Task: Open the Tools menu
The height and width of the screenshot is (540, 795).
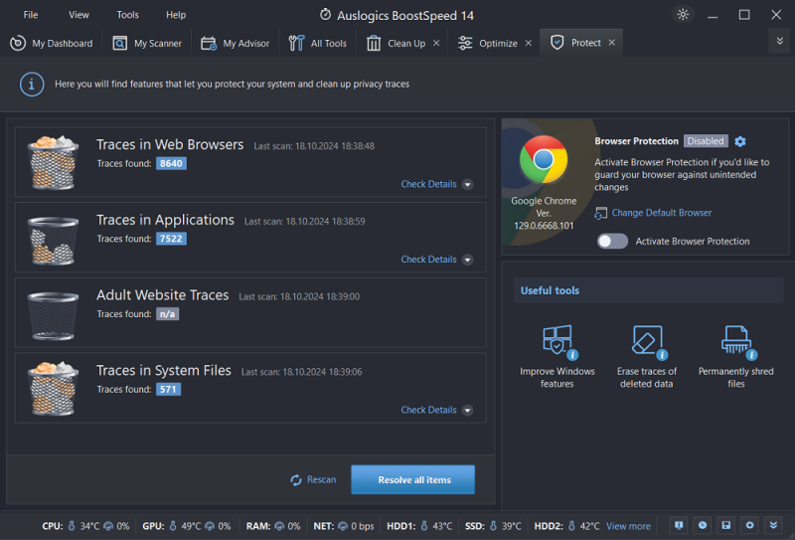Action: pos(128,15)
